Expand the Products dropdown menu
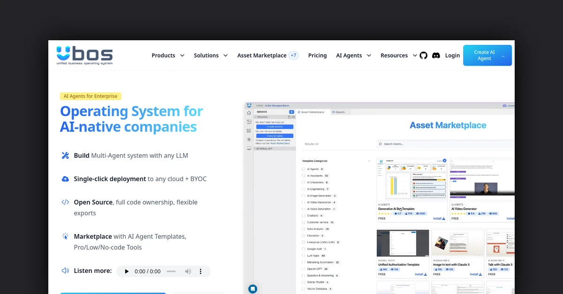This screenshot has width=563, height=294. (168, 55)
